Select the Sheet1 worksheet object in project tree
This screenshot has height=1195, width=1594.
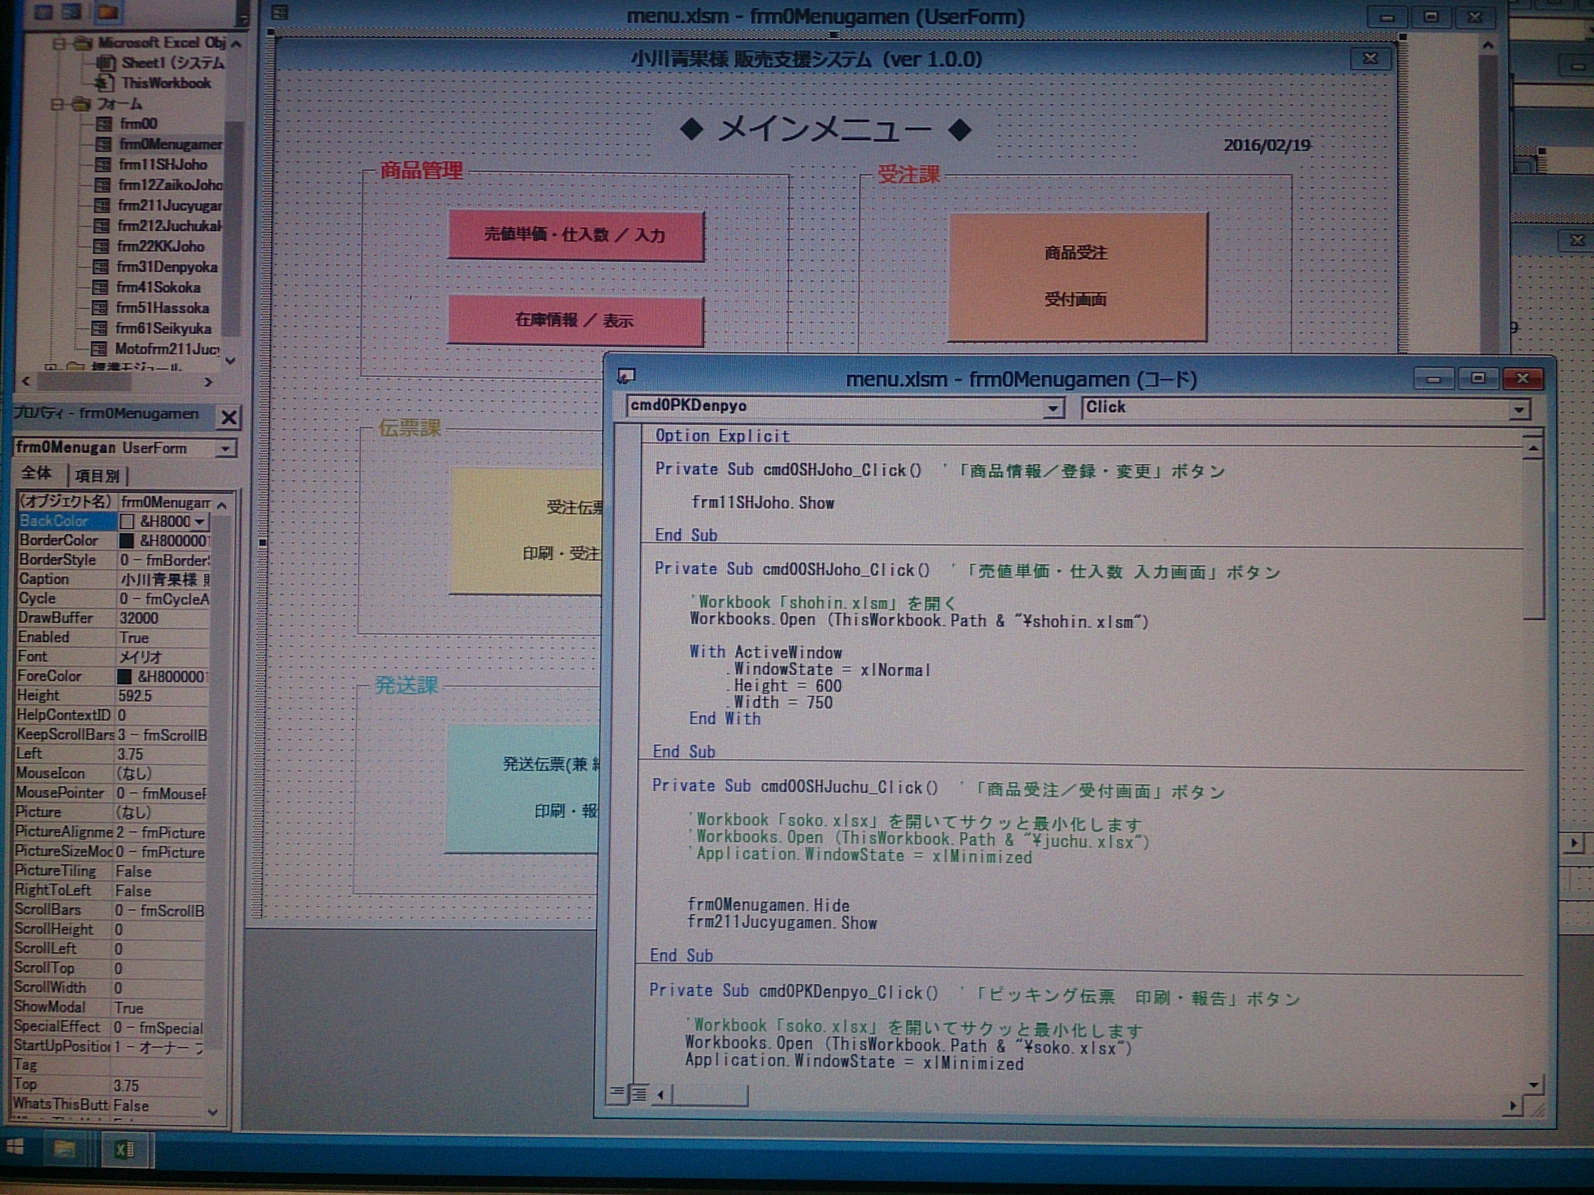pyautogui.click(x=173, y=63)
